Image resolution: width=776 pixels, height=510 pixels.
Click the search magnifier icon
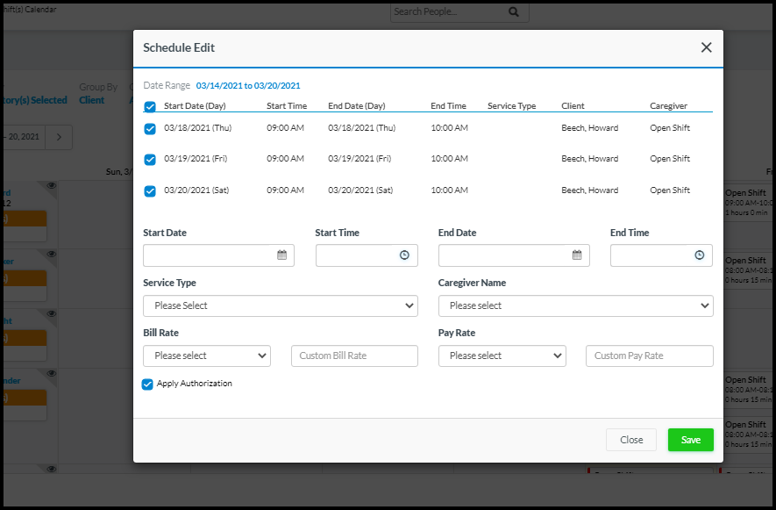(513, 12)
